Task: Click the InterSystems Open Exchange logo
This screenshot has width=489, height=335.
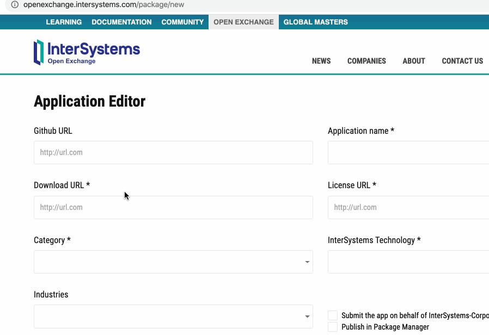Action: pos(87,52)
